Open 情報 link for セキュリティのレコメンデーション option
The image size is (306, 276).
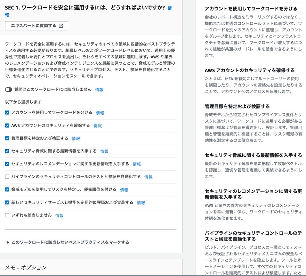[137, 164]
